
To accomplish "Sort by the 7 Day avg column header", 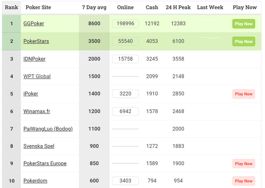I will click(94, 8).
